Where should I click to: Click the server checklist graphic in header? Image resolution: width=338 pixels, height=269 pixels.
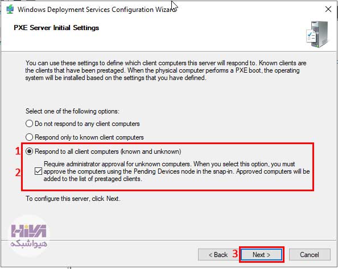click(317, 35)
